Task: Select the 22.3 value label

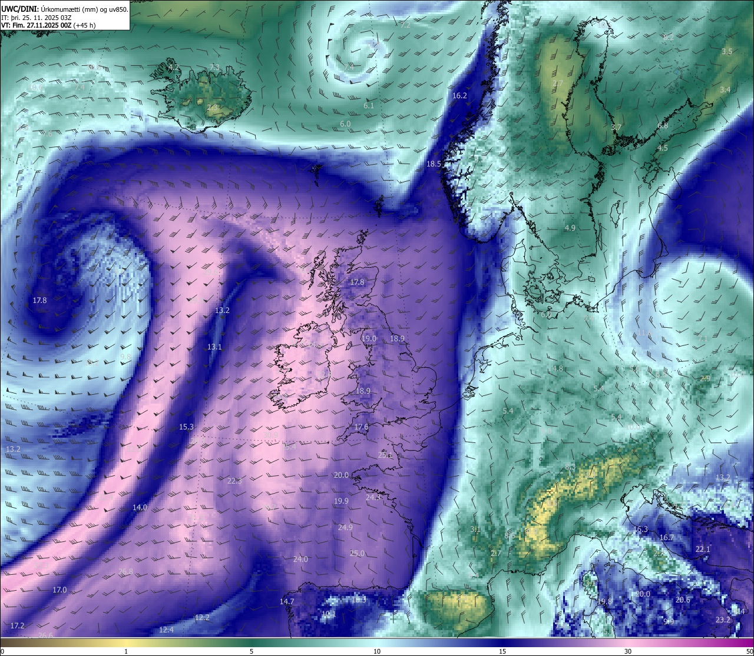Action: (234, 481)
